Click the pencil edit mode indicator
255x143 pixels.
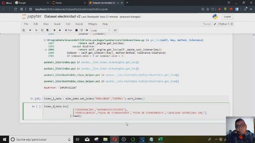pyautogui.click(x=215, y=24)
